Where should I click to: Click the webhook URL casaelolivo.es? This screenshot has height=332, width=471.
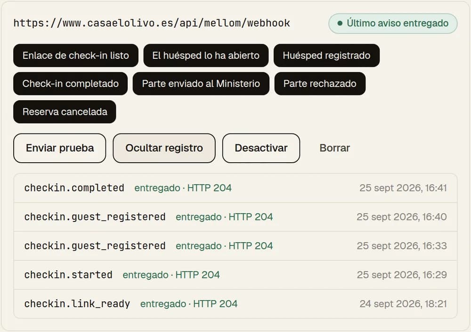click(152, 23)
